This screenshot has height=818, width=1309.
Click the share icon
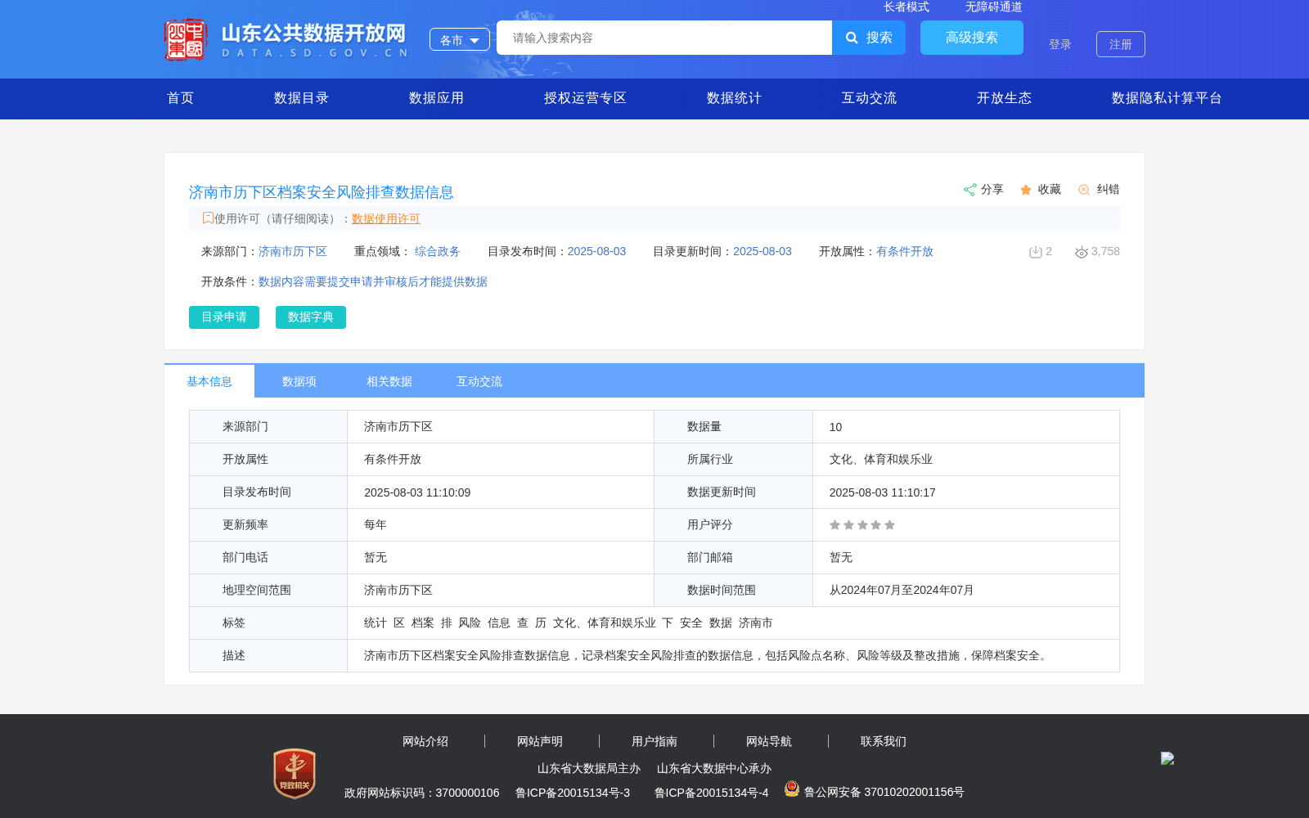click(969, 190)
